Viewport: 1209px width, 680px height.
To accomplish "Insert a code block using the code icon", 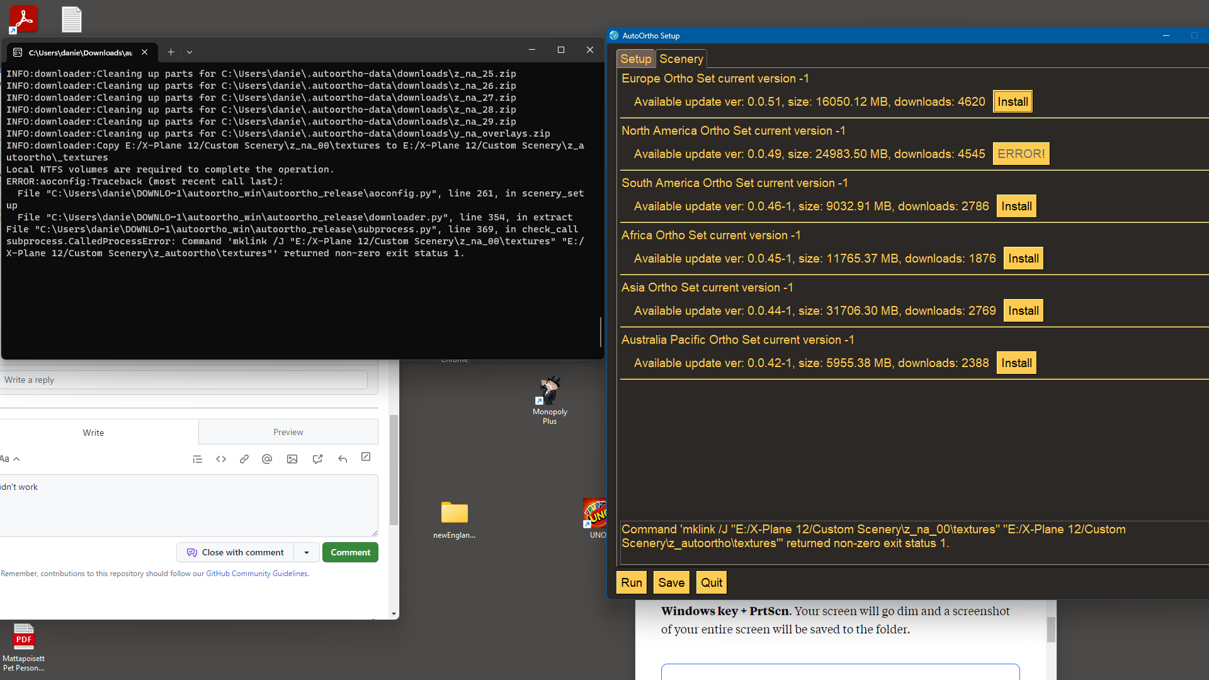I will (220, 458).
